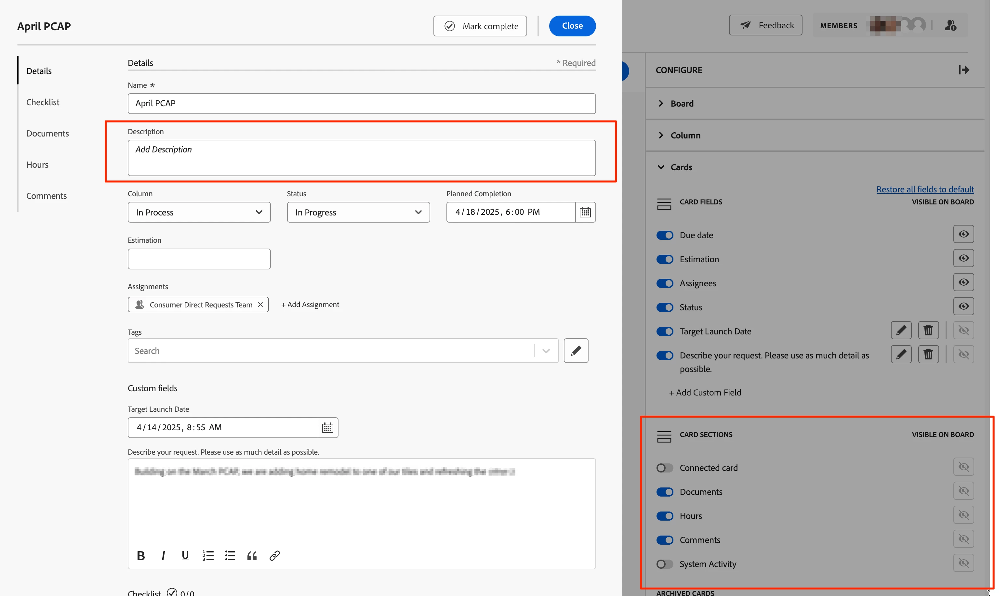
Task: Enable the Connected card section
Action: (665, 468)
